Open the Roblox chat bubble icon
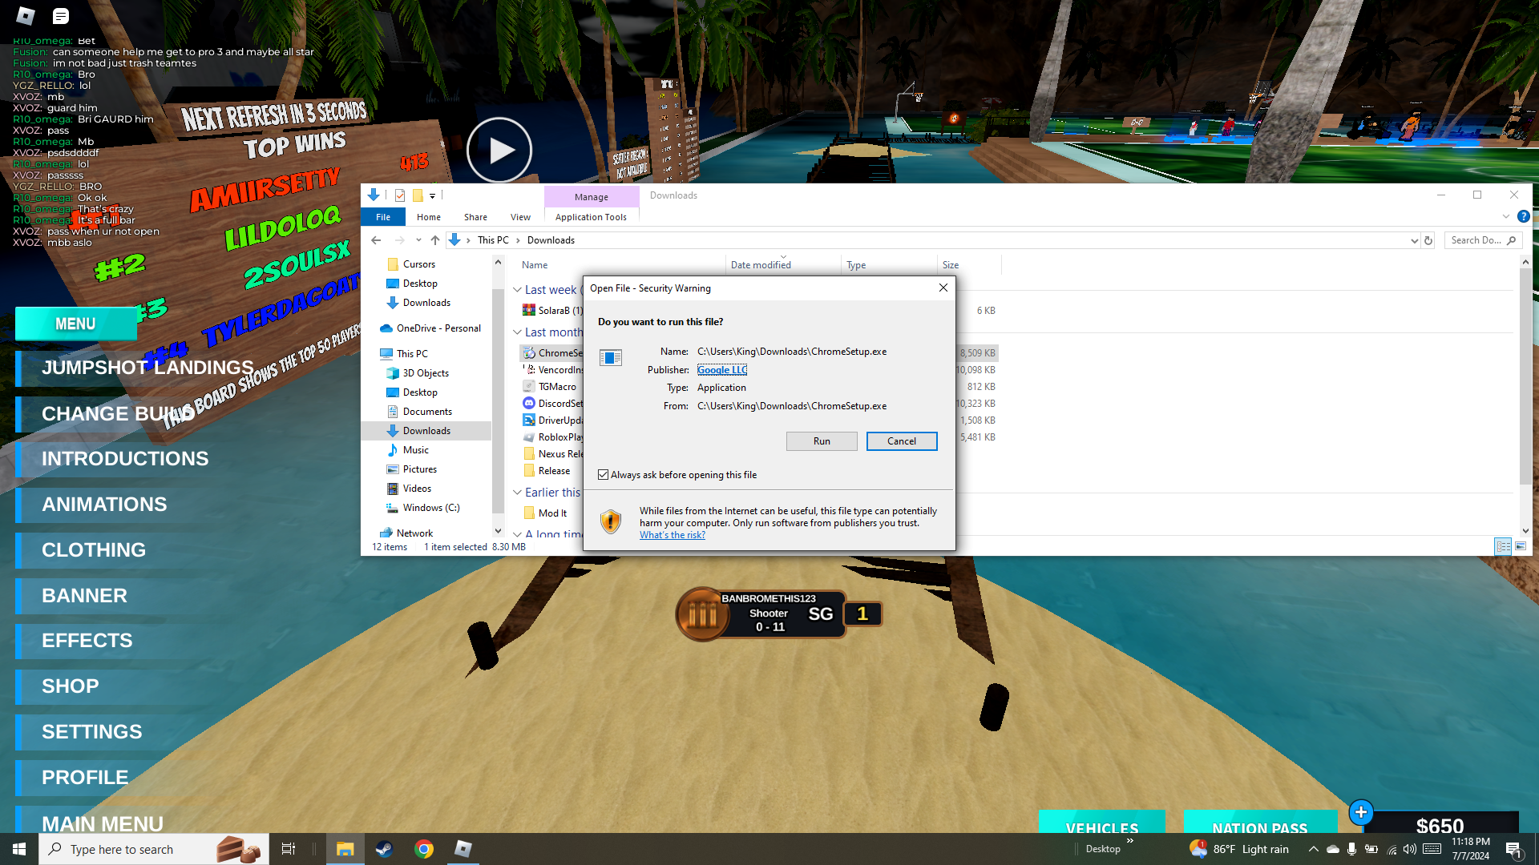The image size is (1539, 865). click(x=61, y=15)
